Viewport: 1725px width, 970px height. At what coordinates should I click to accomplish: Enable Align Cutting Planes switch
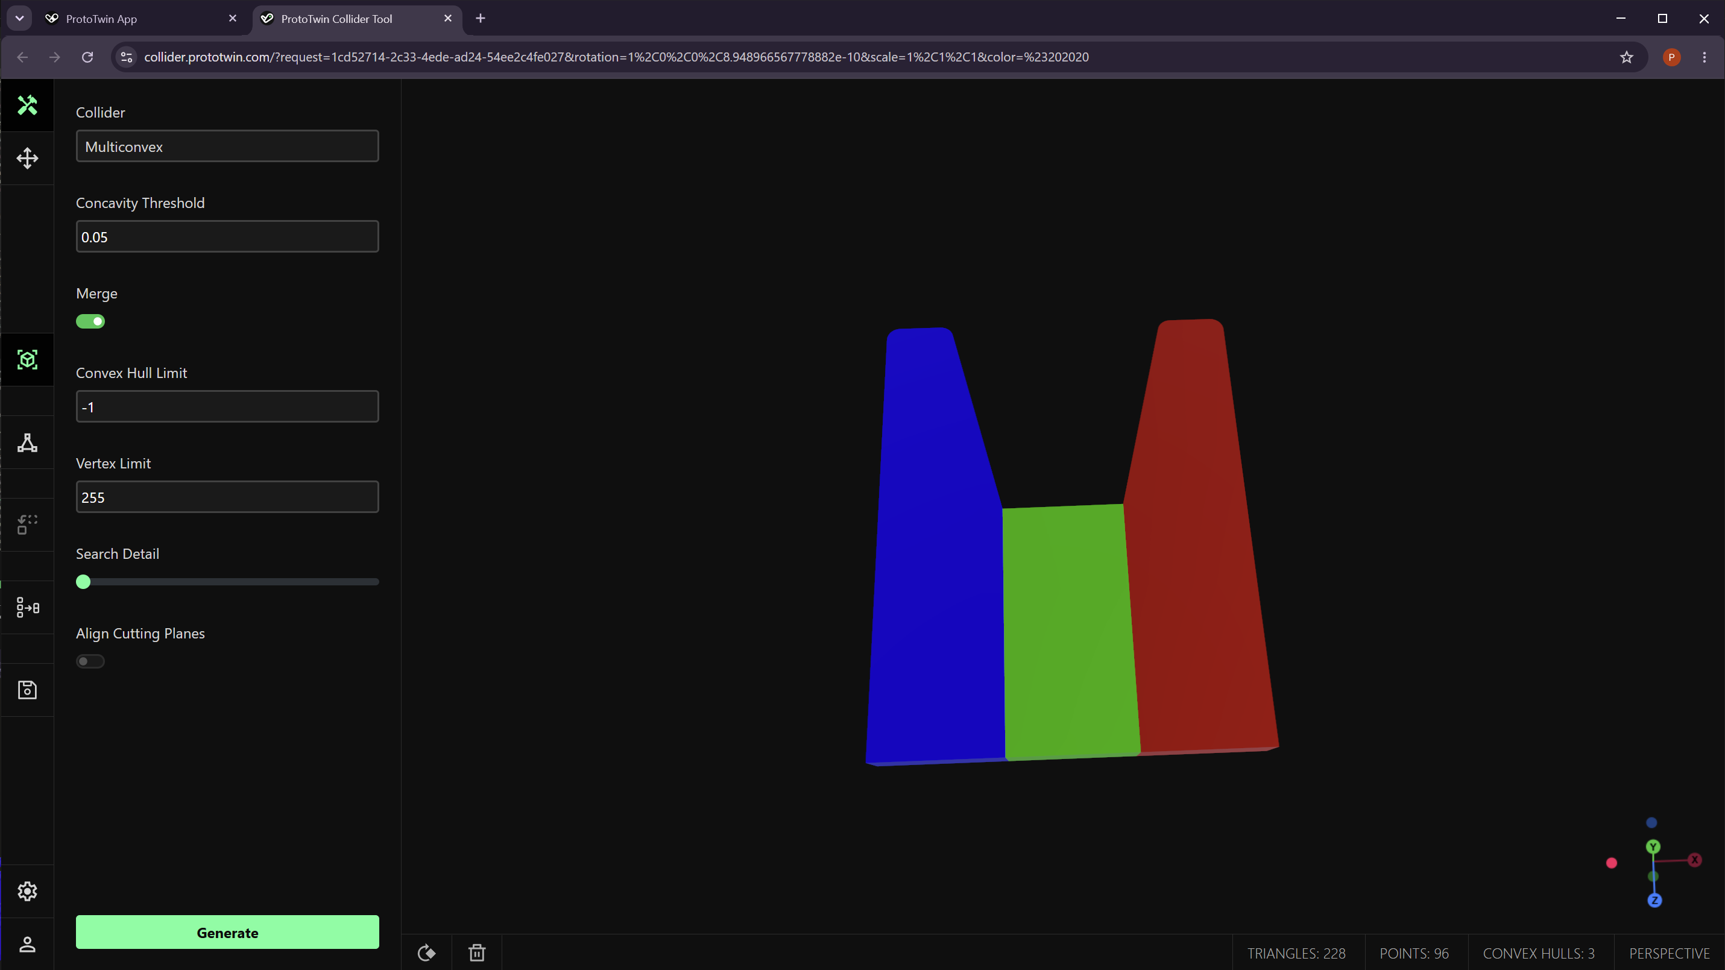point(90,661)
